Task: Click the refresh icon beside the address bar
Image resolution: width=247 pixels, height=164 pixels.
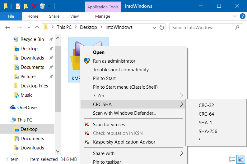Action: point(162,28)
